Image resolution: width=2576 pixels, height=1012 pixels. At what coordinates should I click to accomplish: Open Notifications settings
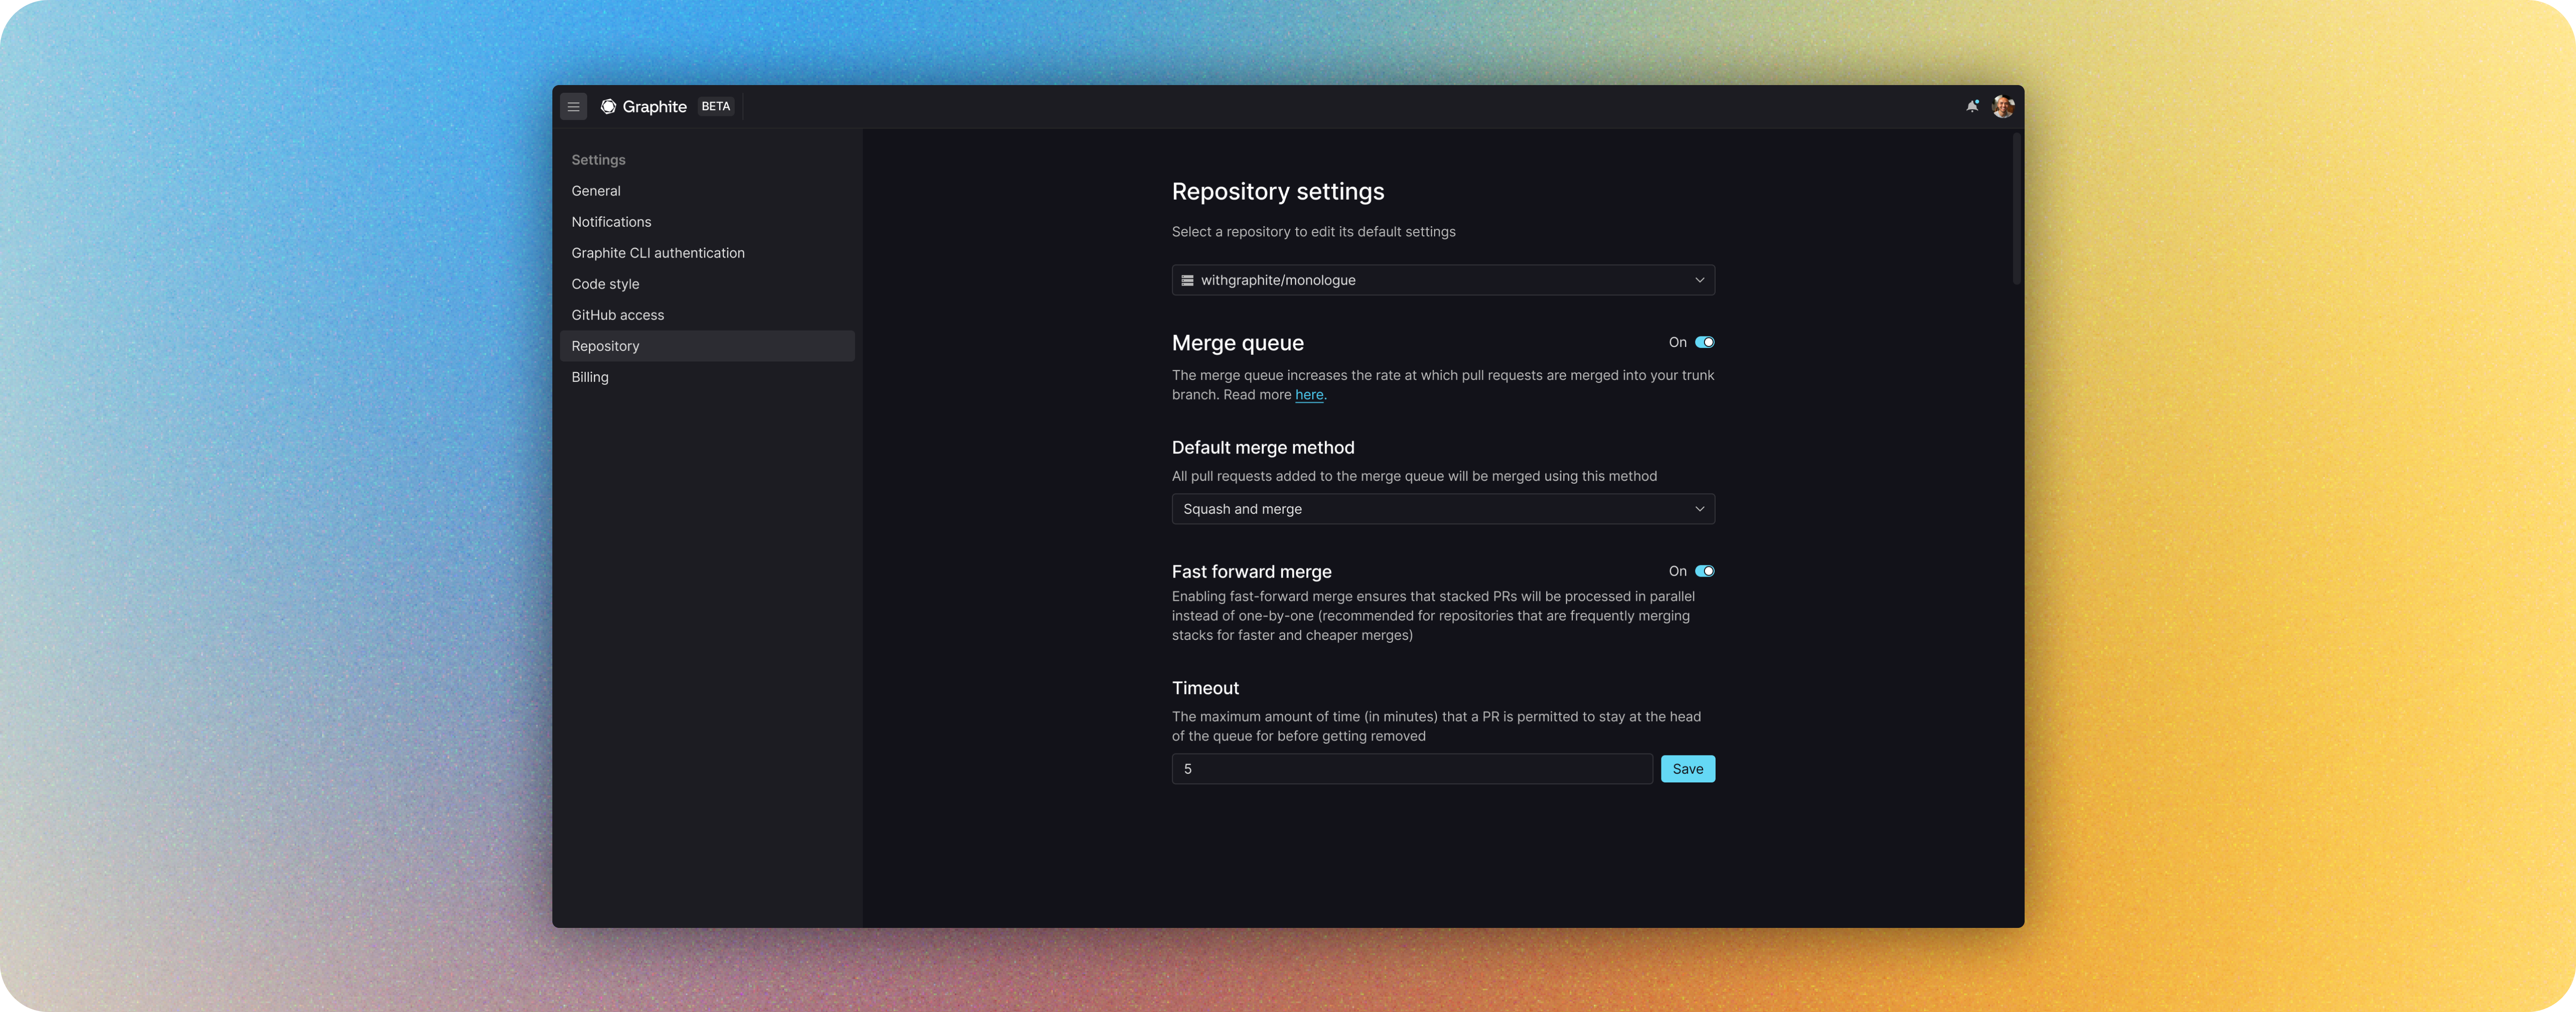tap(707, 222)
